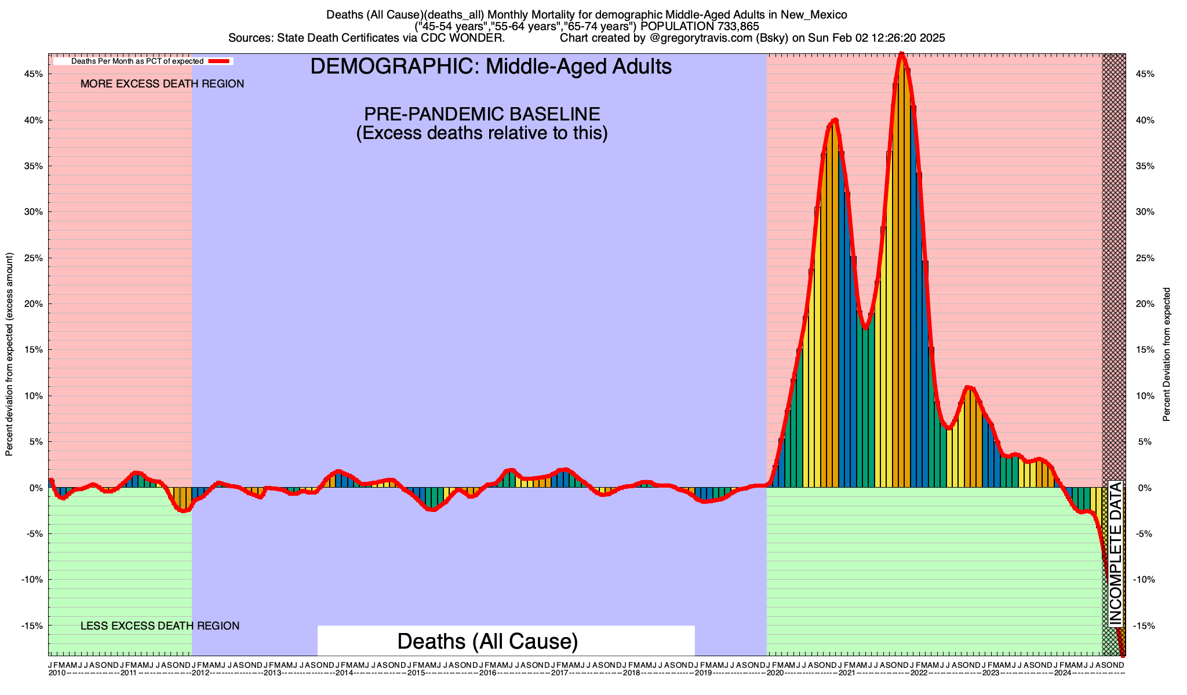Click the 'CDC WONDER' source text
The width and height of the screenshot is (1187, 695).
[463, 38]
